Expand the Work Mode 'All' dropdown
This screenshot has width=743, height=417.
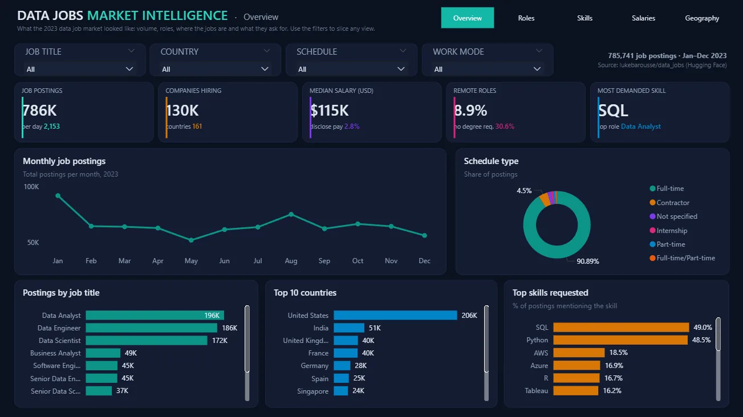(x=488, y=69)
